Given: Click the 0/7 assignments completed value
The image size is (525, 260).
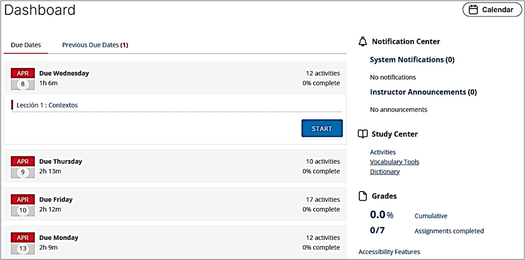Looking at the screenshot, I should pos(378,230).
